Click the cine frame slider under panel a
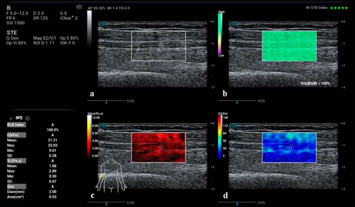This screenshot has height=207, width=355. point(106,101)
